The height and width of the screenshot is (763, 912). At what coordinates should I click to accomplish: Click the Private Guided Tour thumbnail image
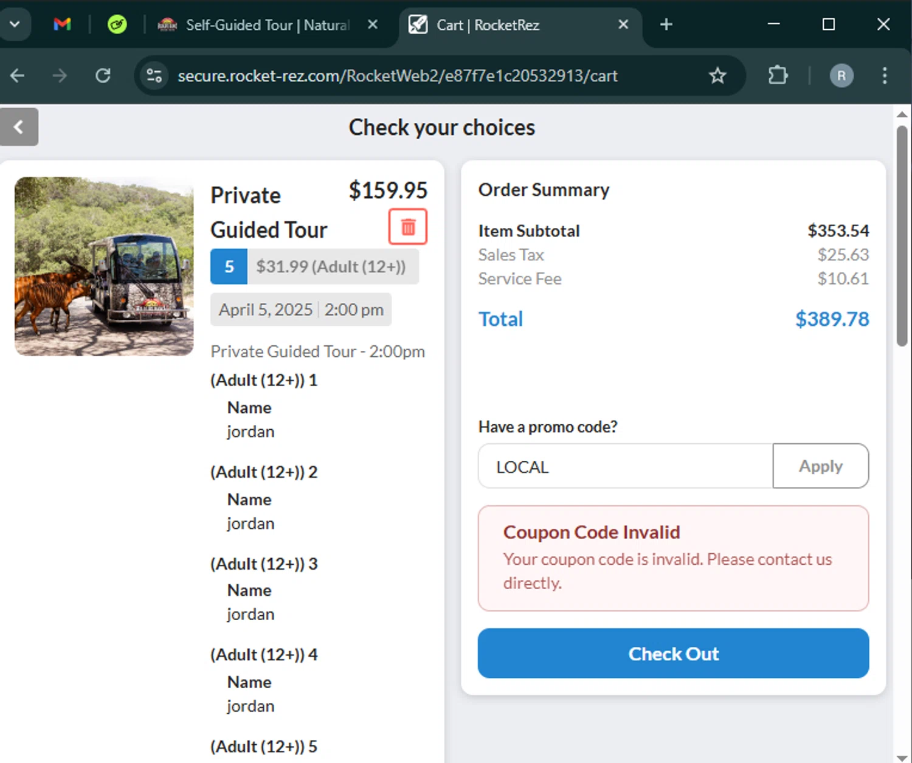coord(104,266)
